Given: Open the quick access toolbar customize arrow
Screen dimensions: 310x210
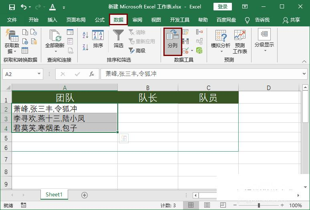Looking at the screenshot, I should coord(64,8).
